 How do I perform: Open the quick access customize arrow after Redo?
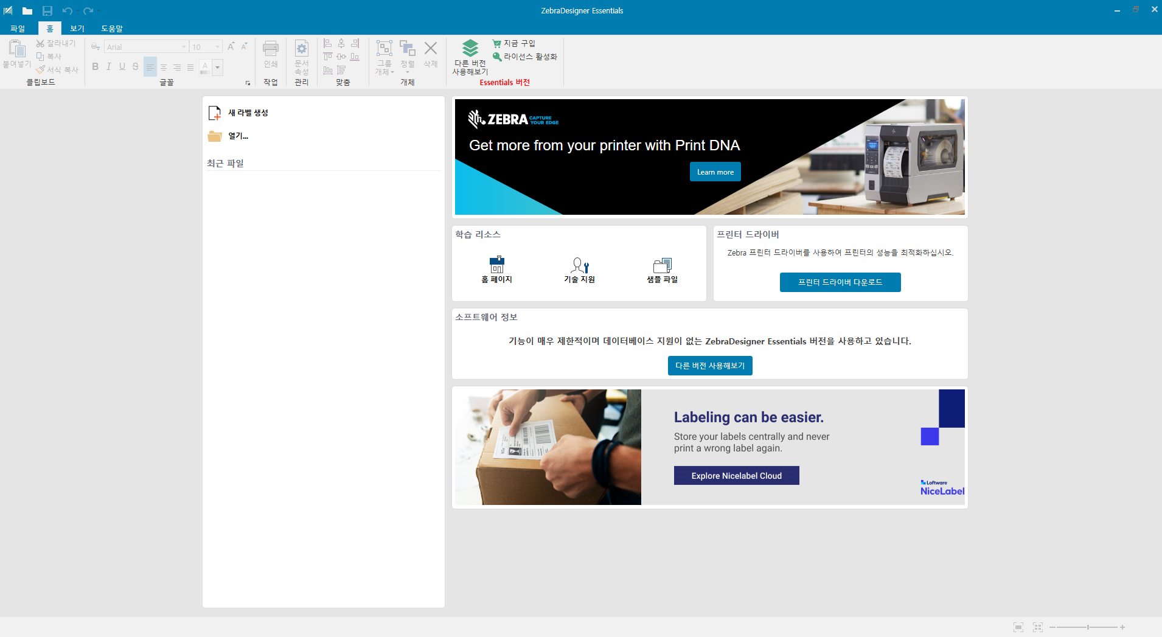point(98,11)
